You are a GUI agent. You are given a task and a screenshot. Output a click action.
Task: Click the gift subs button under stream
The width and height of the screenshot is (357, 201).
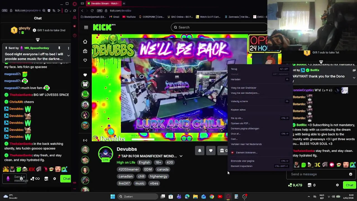click(223, 150)
